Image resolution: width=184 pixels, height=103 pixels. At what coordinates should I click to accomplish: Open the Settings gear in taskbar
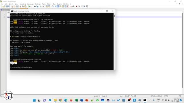139,100
